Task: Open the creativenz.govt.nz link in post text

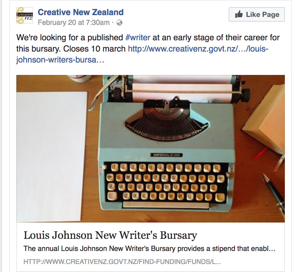Action: click(x=198, y=49)
